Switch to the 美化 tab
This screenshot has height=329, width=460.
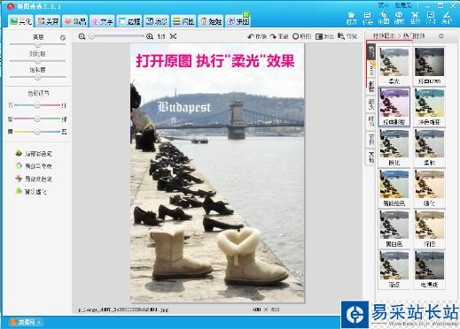click(x=20, y=21)
